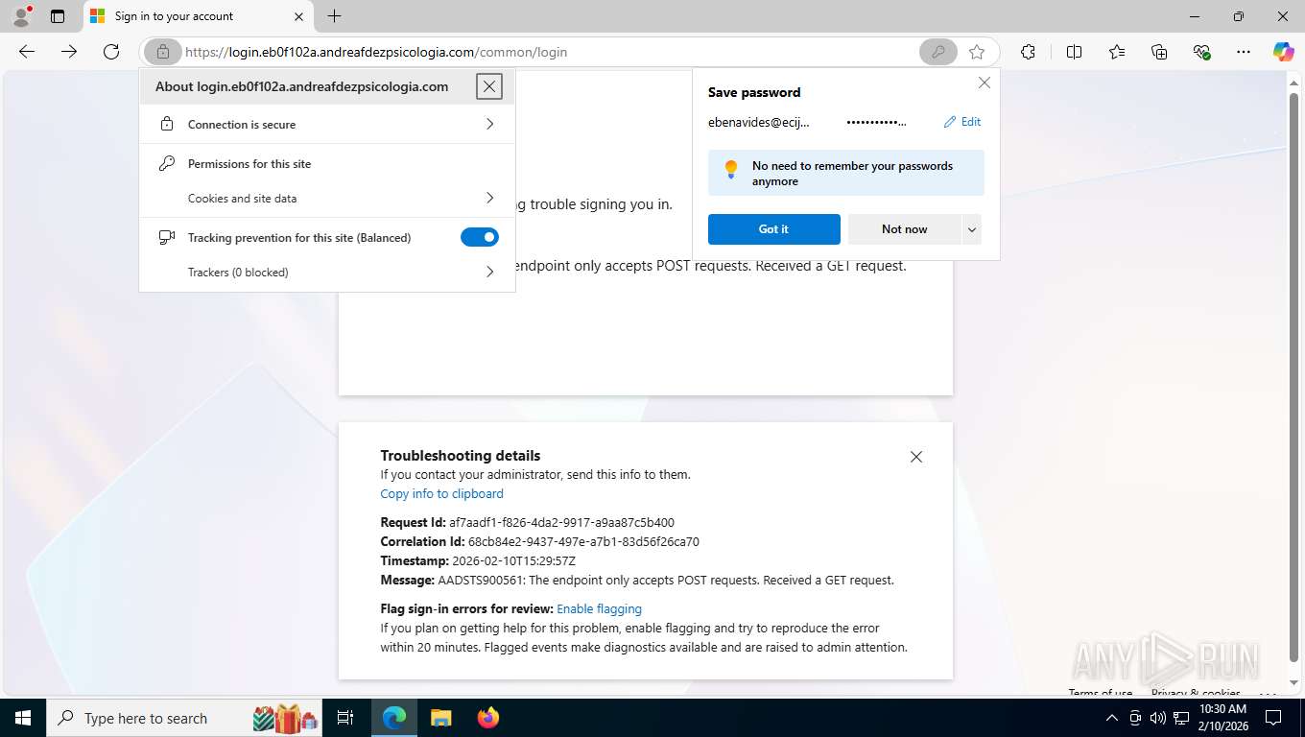Open the tab actions menu icon

58,16
